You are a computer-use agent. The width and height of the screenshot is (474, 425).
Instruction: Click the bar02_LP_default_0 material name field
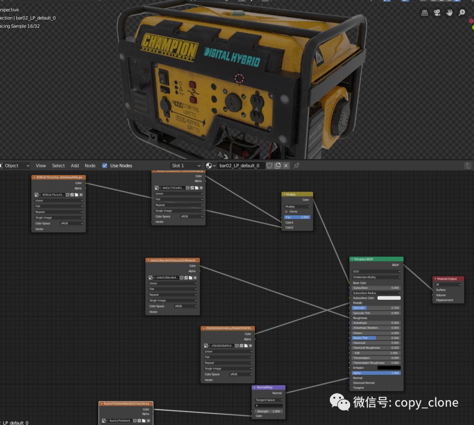(241, 166)
